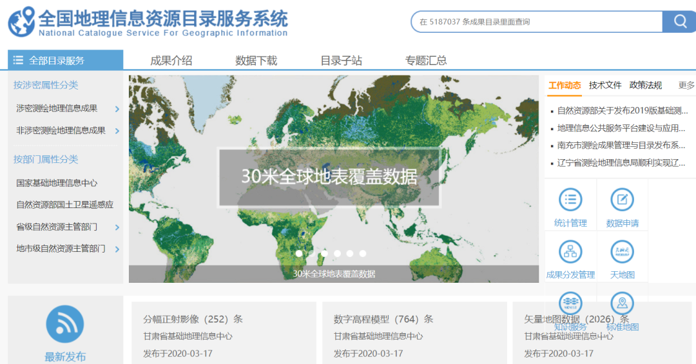
Task: Open news 自然资源部关于发布2019版基础测...
Action: point(623,111)
